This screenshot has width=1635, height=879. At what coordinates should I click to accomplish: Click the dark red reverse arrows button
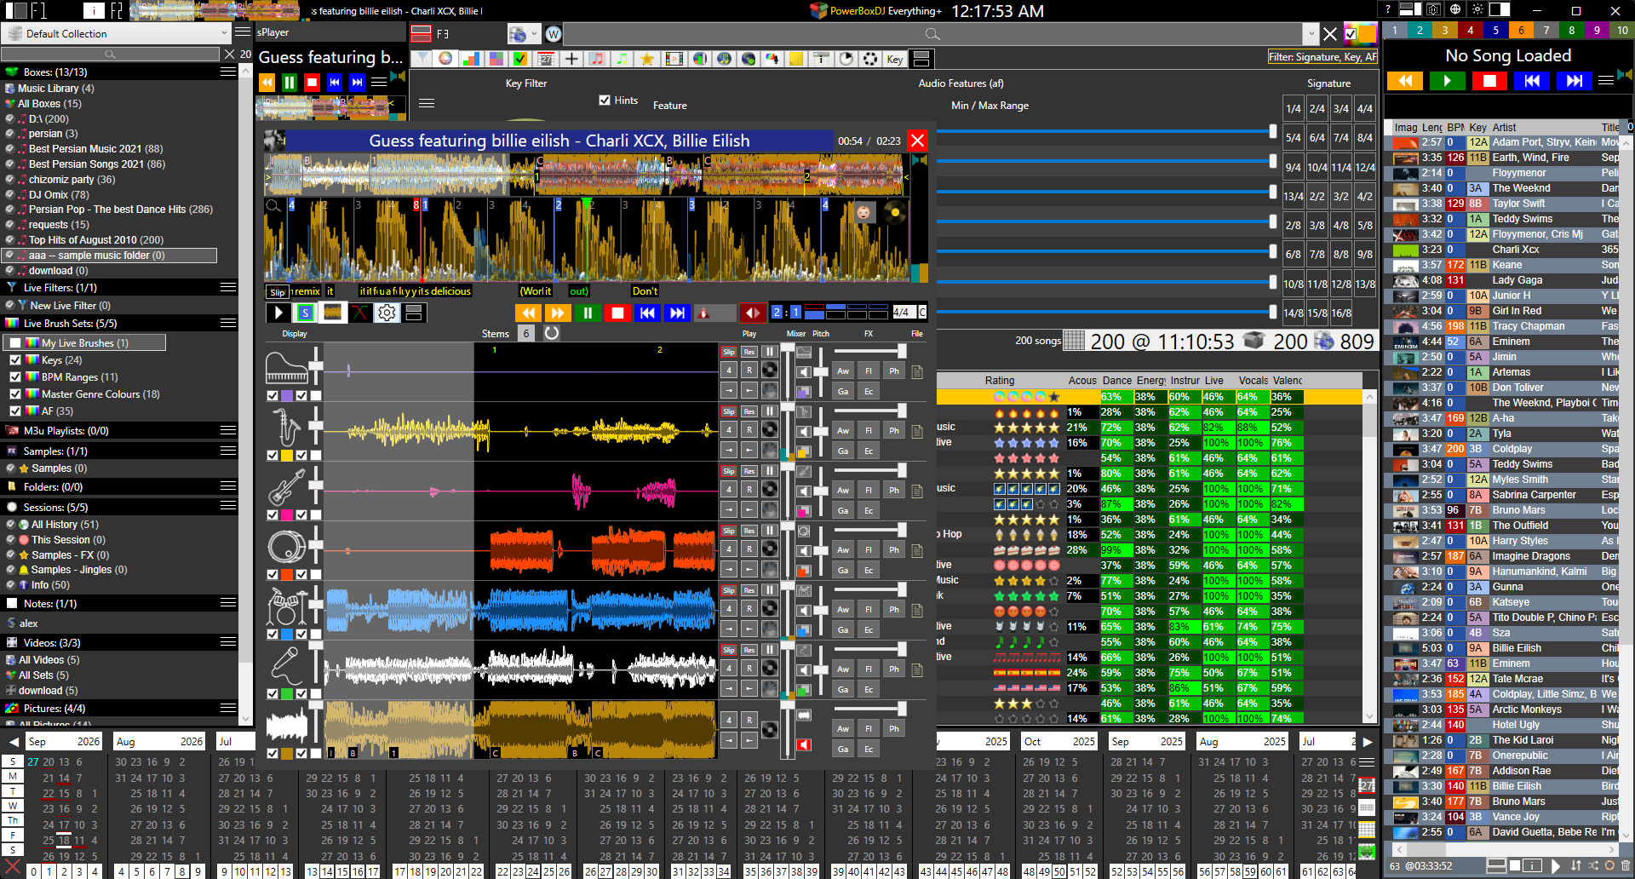pos(751,313)
